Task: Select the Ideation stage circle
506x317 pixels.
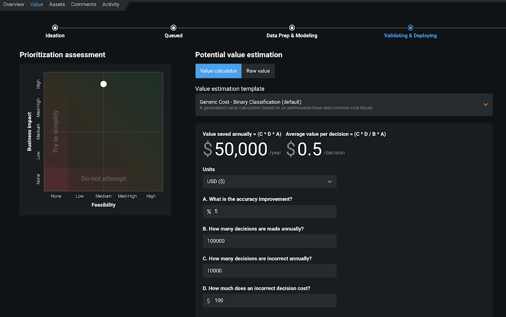Action: pos(55,28)
